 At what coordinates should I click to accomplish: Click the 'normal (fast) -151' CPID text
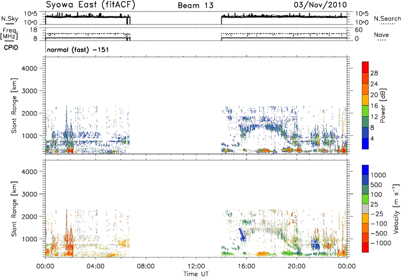click(78, 49)
